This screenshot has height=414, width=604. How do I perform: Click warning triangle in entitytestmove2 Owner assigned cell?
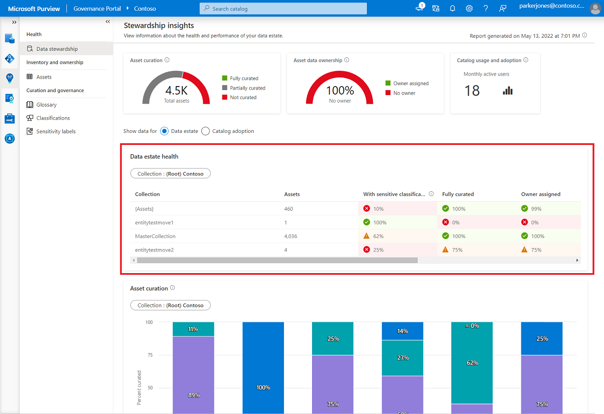(524, 250)
